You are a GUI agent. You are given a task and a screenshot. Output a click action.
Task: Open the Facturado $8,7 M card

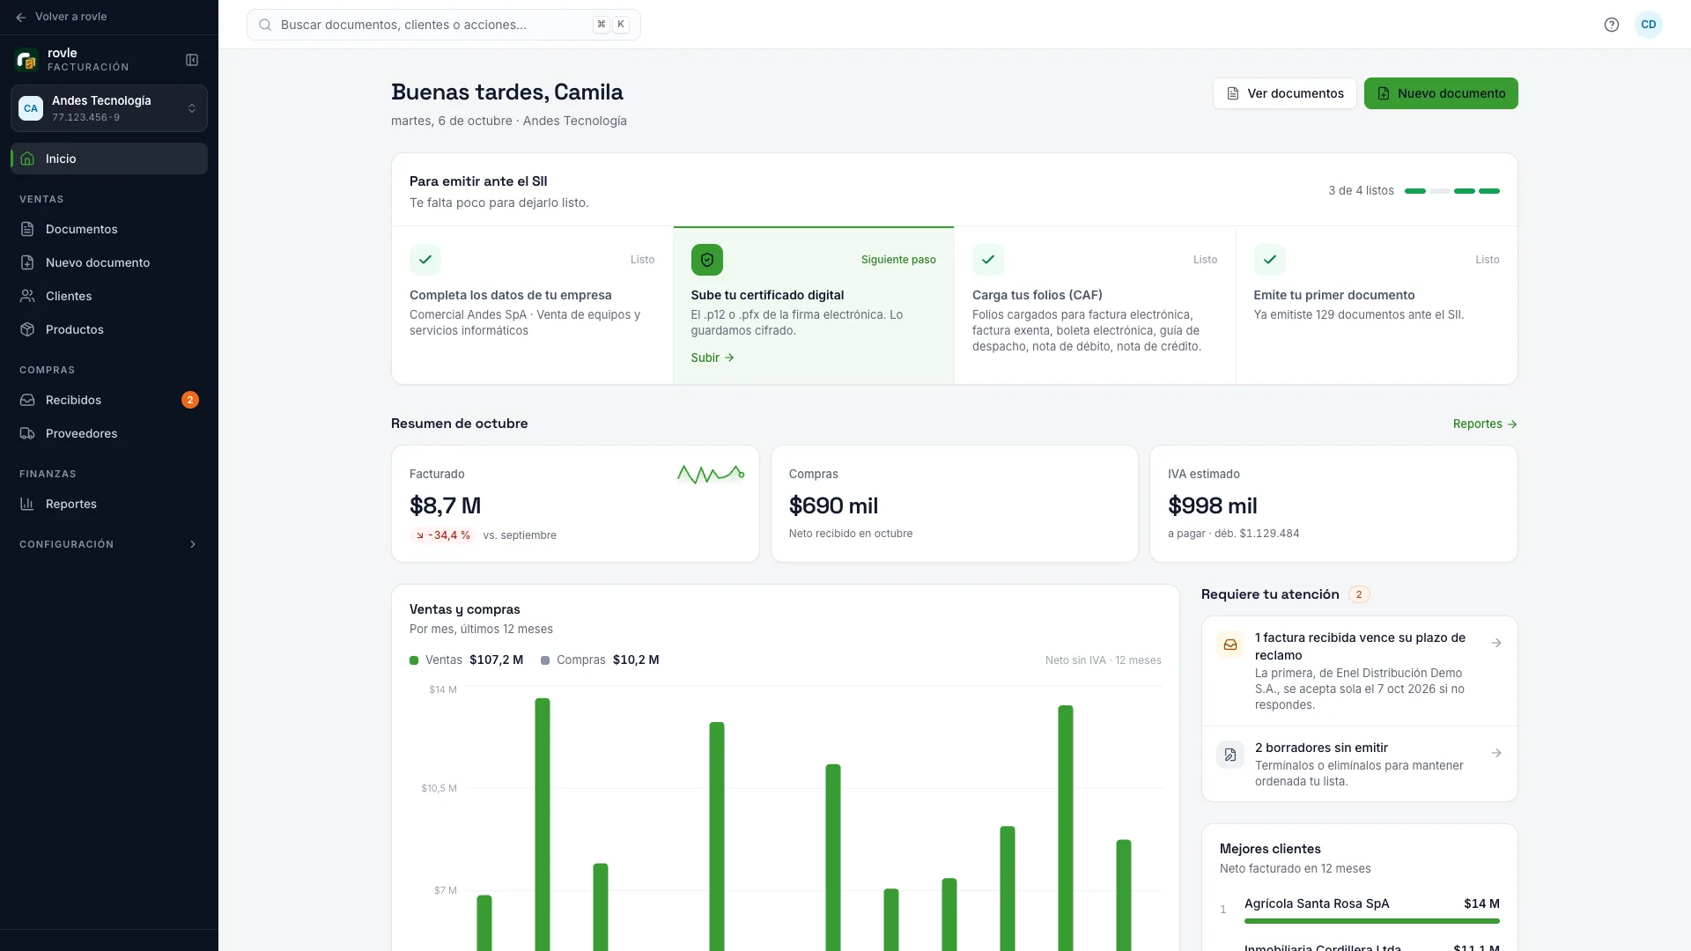(575, 504)
